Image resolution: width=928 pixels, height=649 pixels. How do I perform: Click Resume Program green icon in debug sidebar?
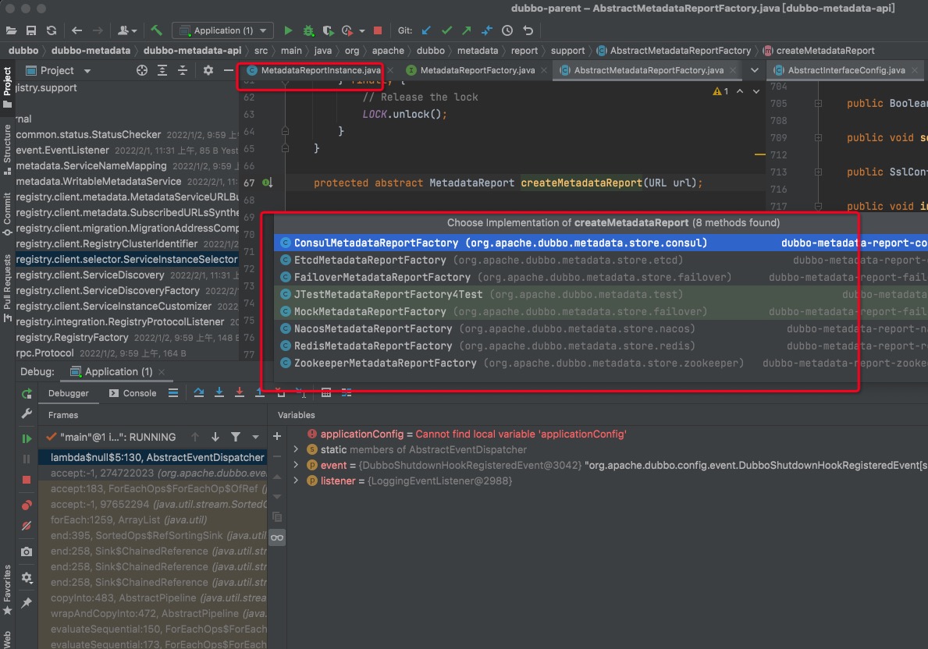[27, 438]
